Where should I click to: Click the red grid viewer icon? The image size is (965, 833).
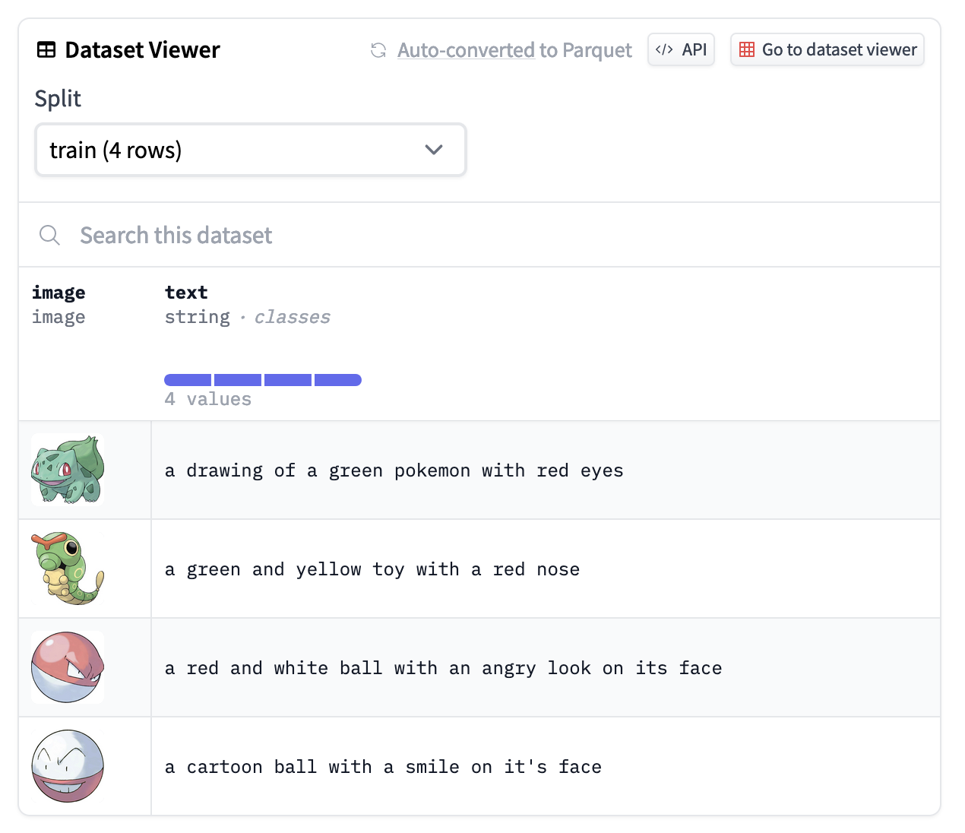[x=747, y=50]
